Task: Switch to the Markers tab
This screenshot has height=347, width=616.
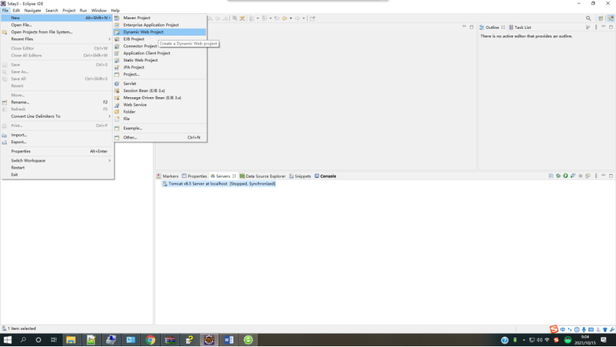Action: coord(168,176)
